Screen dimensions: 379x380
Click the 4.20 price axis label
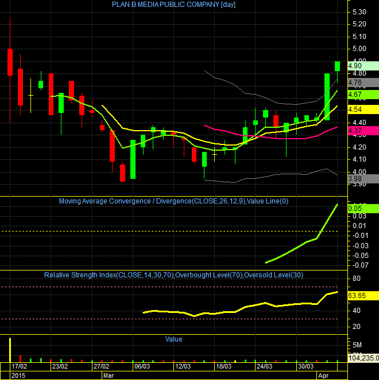[359, 147]
